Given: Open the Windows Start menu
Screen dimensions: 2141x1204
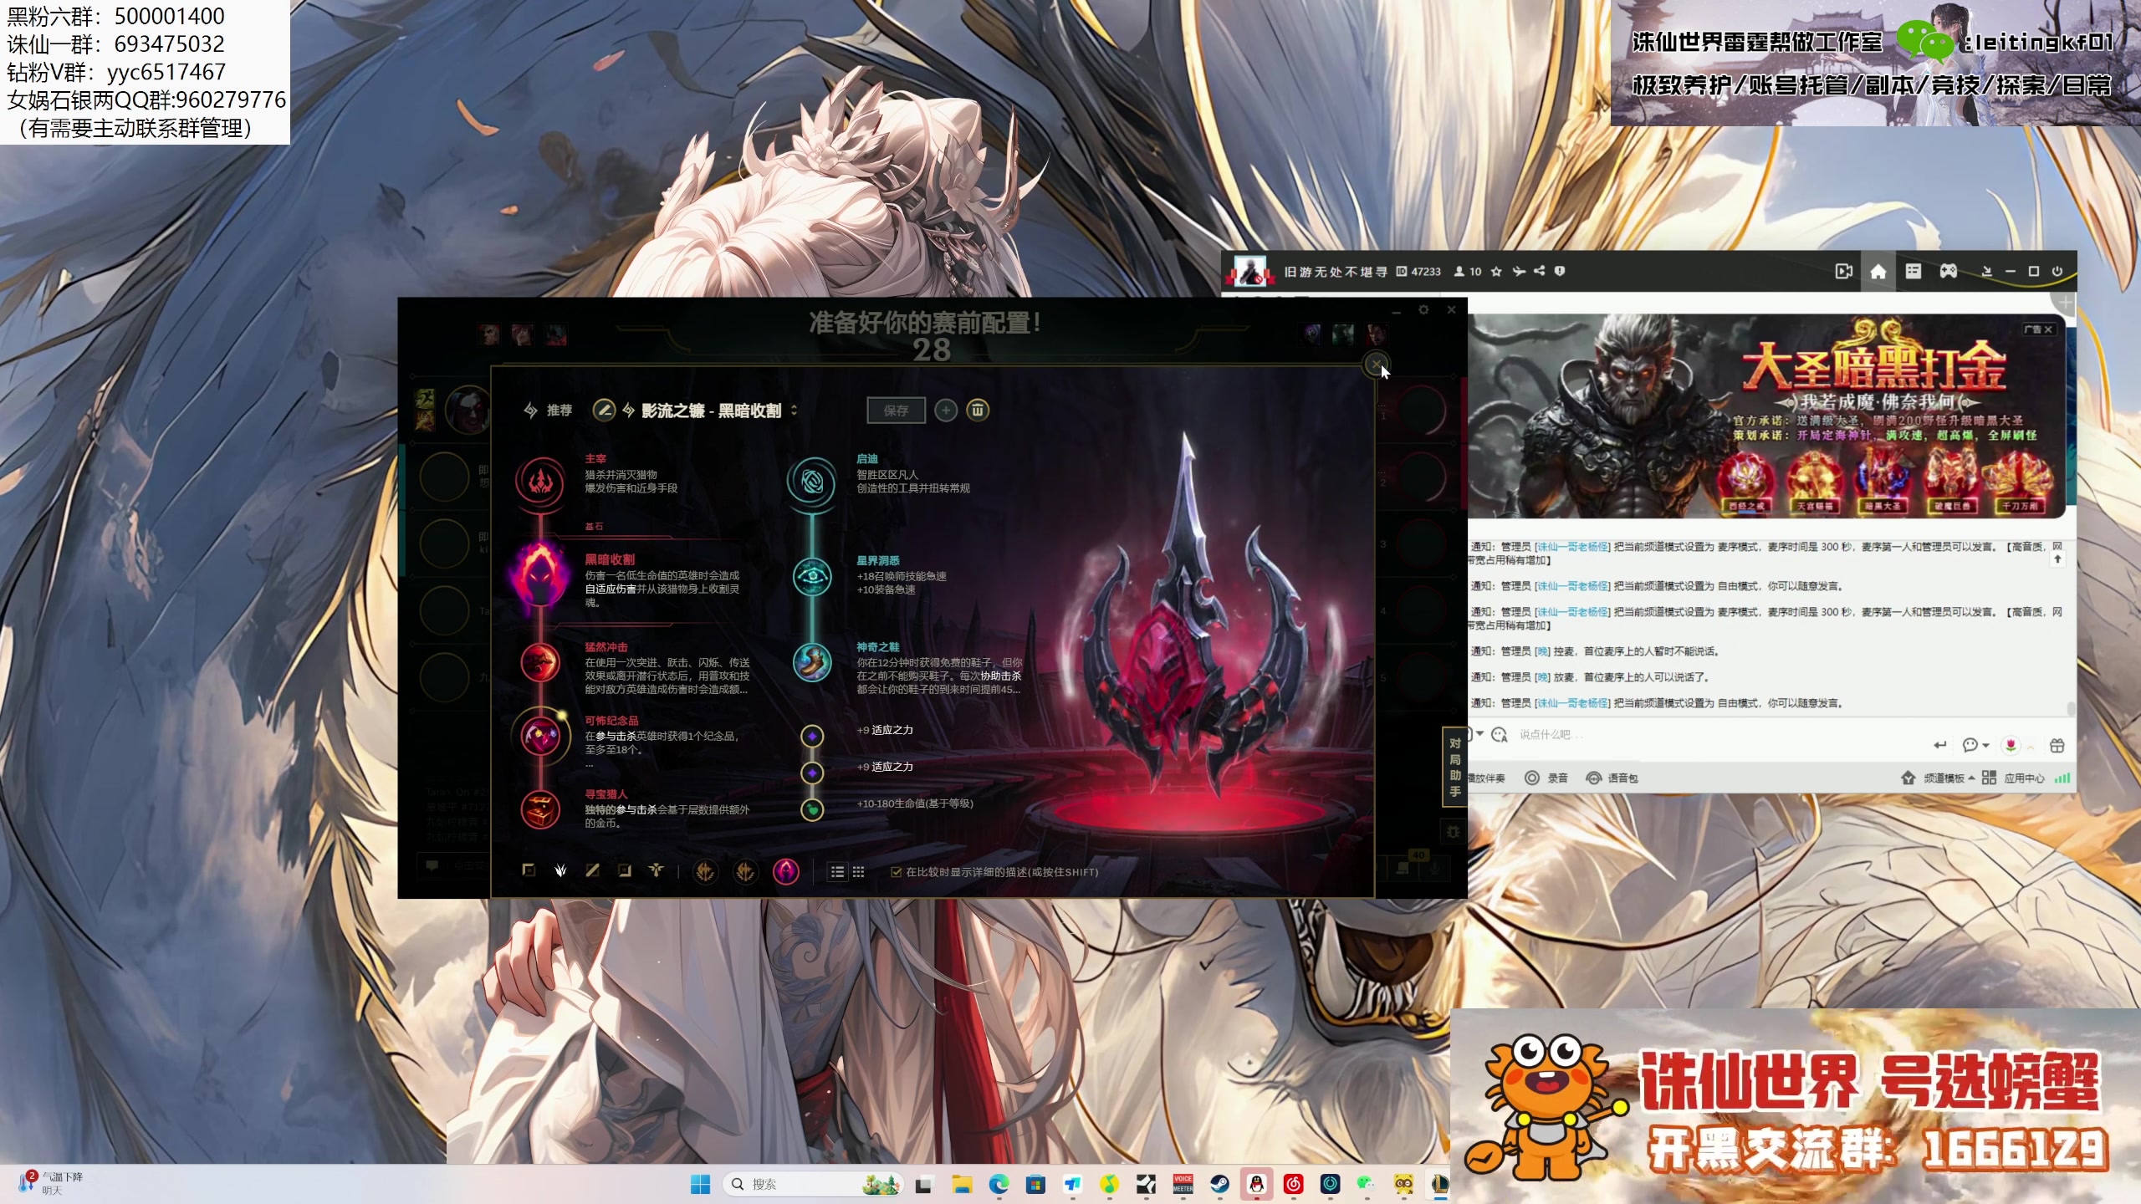Looking at the screenshot, I should pos(700,1184).
